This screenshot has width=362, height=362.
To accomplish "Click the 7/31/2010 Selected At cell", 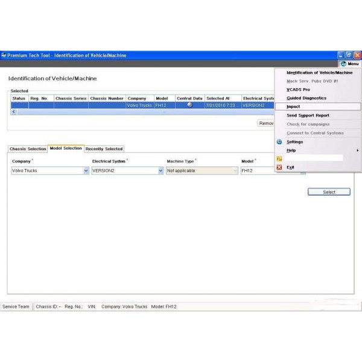I will (x=223, y=105).
